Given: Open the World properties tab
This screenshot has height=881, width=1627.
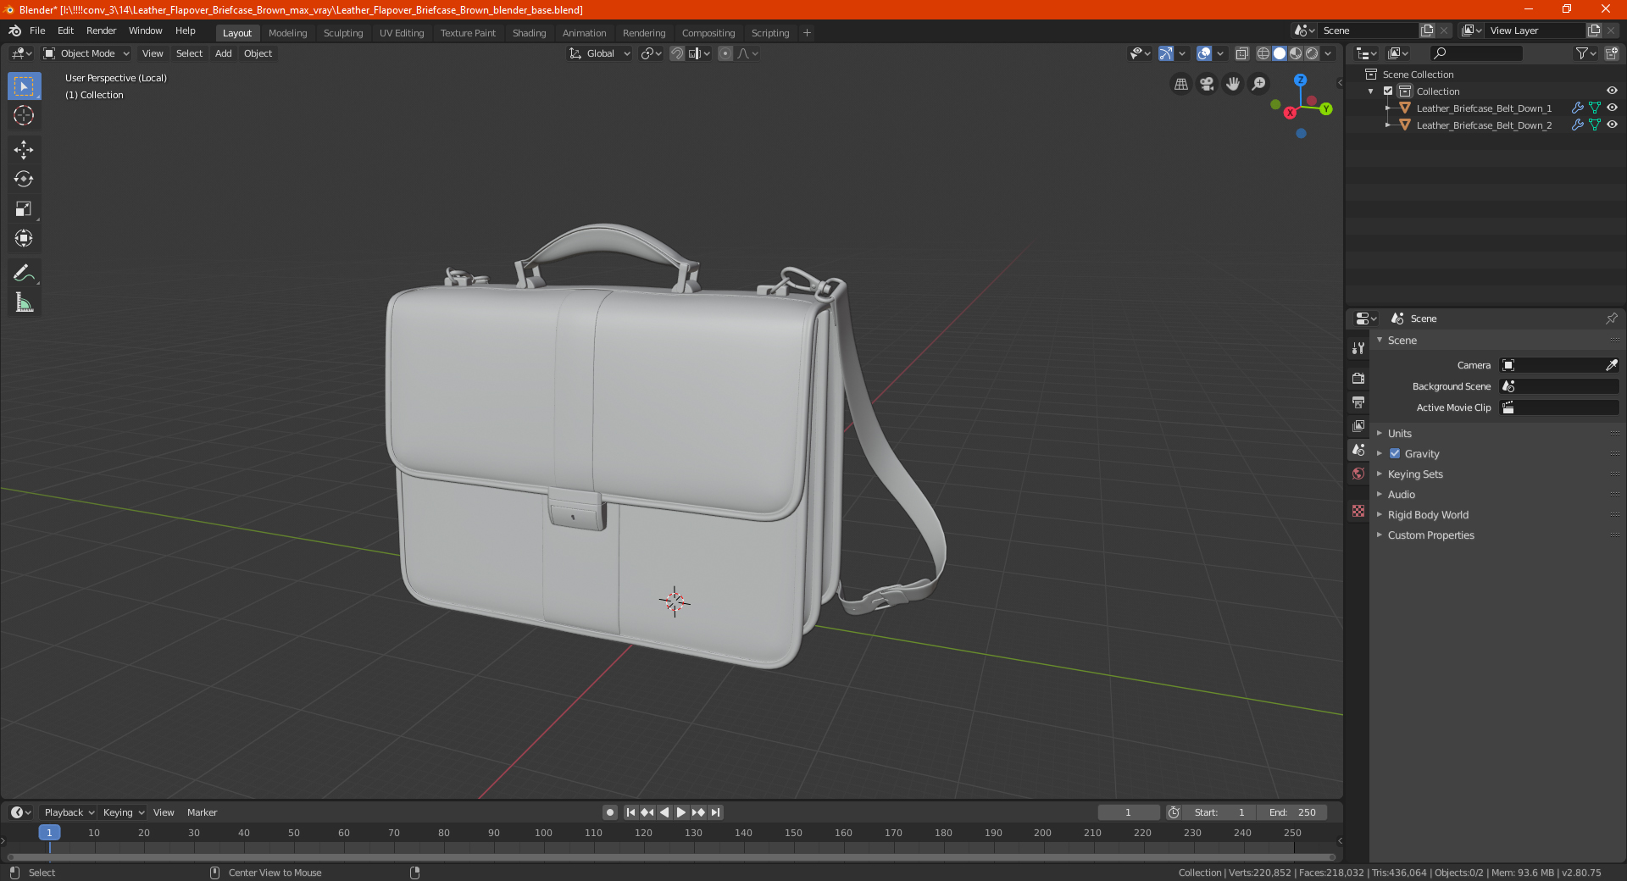Looking at the screenshot, I should pyautogui.click(x=1358, y=474).
